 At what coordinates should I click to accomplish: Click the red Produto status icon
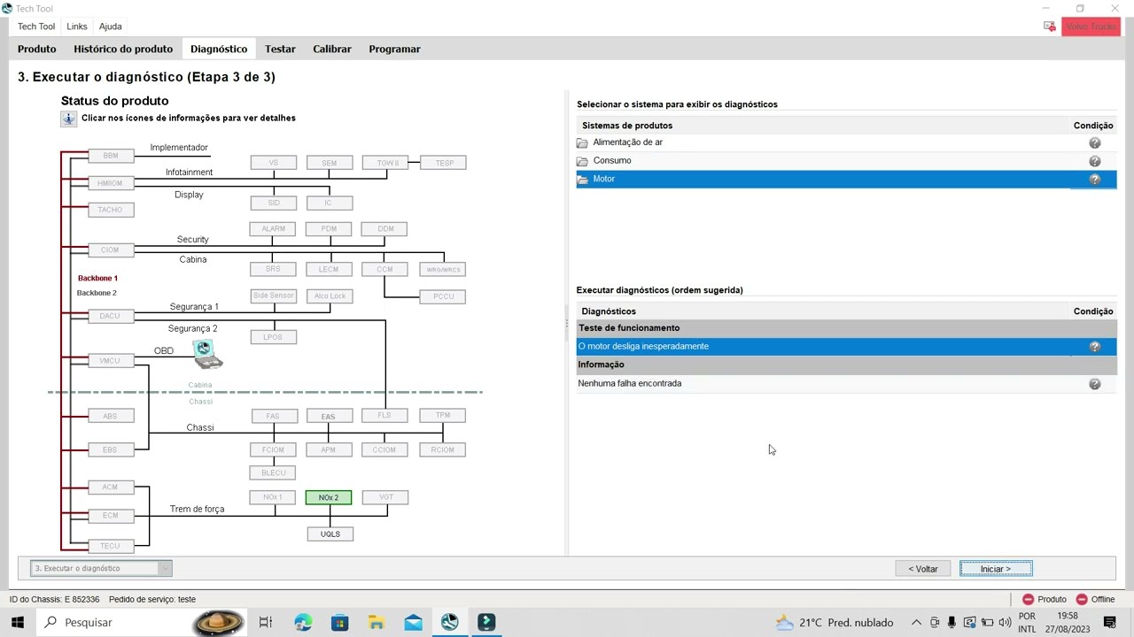pyautogui.click(x=1028, y=599)
